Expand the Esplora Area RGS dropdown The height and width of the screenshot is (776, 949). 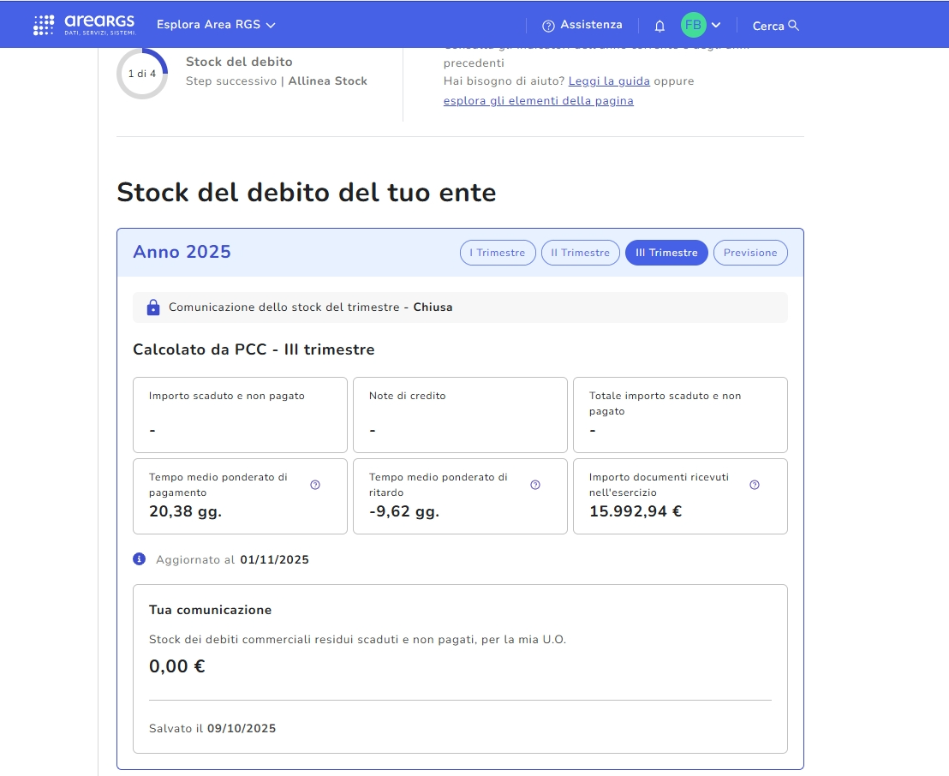tap(216, 25)
